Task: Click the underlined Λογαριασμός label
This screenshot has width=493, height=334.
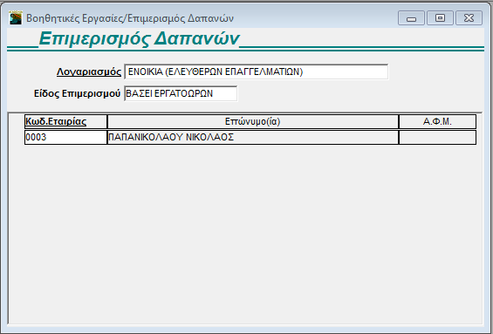Action: [89, 72]
